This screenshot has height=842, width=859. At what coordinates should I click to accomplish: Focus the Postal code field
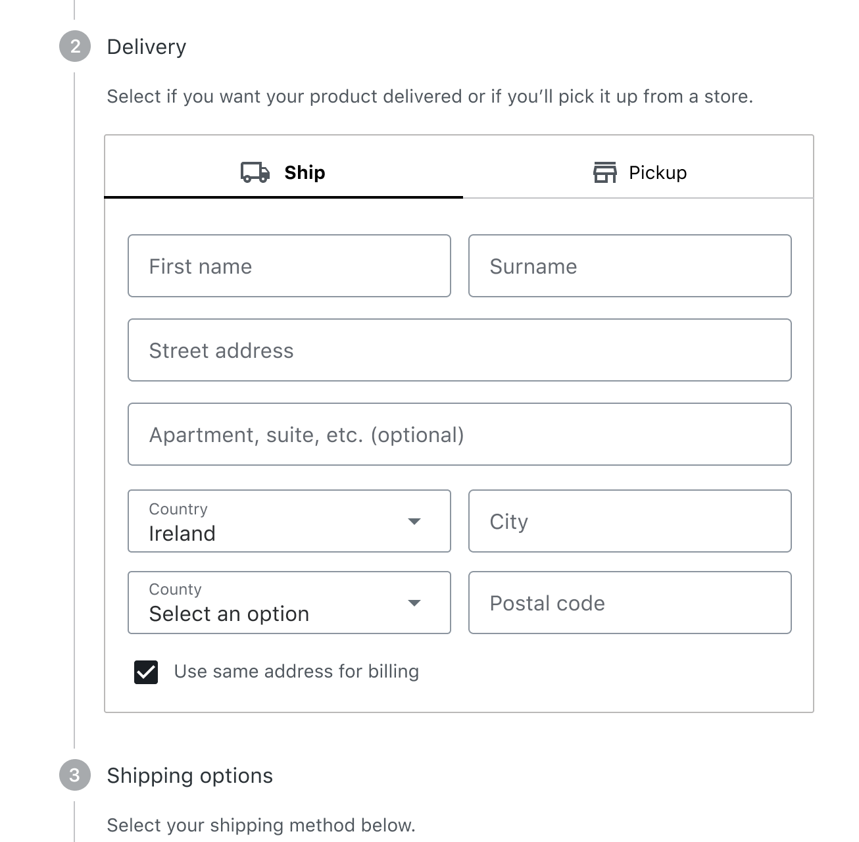(x=629, y=603)
